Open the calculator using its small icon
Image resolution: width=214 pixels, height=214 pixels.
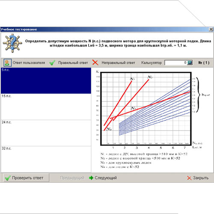[x=190, y=62]
